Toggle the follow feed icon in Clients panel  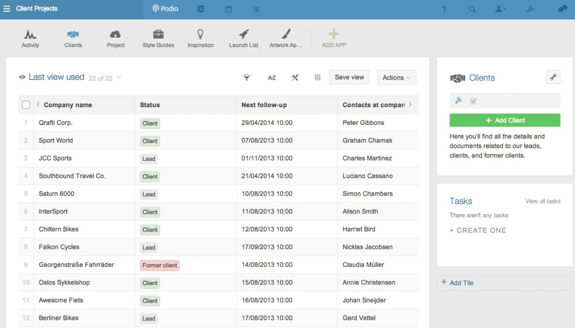click(458, 101)
